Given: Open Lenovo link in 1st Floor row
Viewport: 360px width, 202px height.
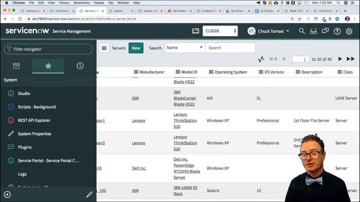Looking at the screenshot, I should [x=138, y=121].
